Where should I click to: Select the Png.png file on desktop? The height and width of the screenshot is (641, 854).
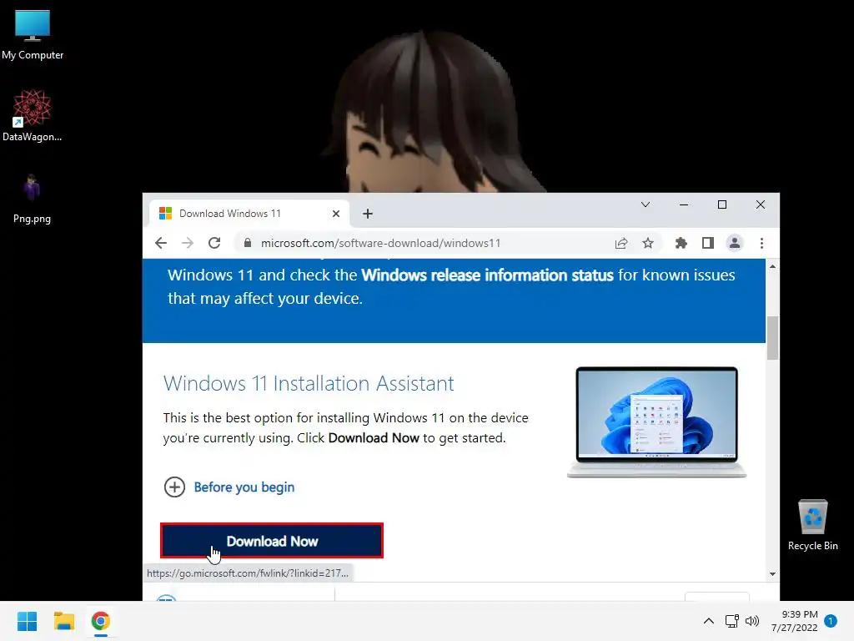click(x=32, y=199)
